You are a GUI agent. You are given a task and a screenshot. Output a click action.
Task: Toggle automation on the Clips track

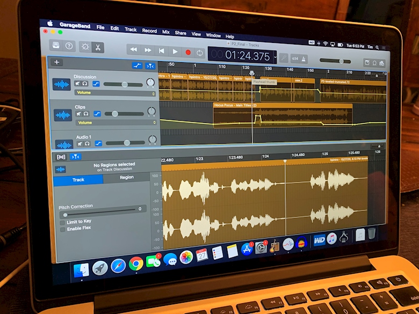pyautogui.click(x=97, y=114)
